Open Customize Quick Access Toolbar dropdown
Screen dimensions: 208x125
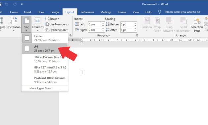click(22, 4)
